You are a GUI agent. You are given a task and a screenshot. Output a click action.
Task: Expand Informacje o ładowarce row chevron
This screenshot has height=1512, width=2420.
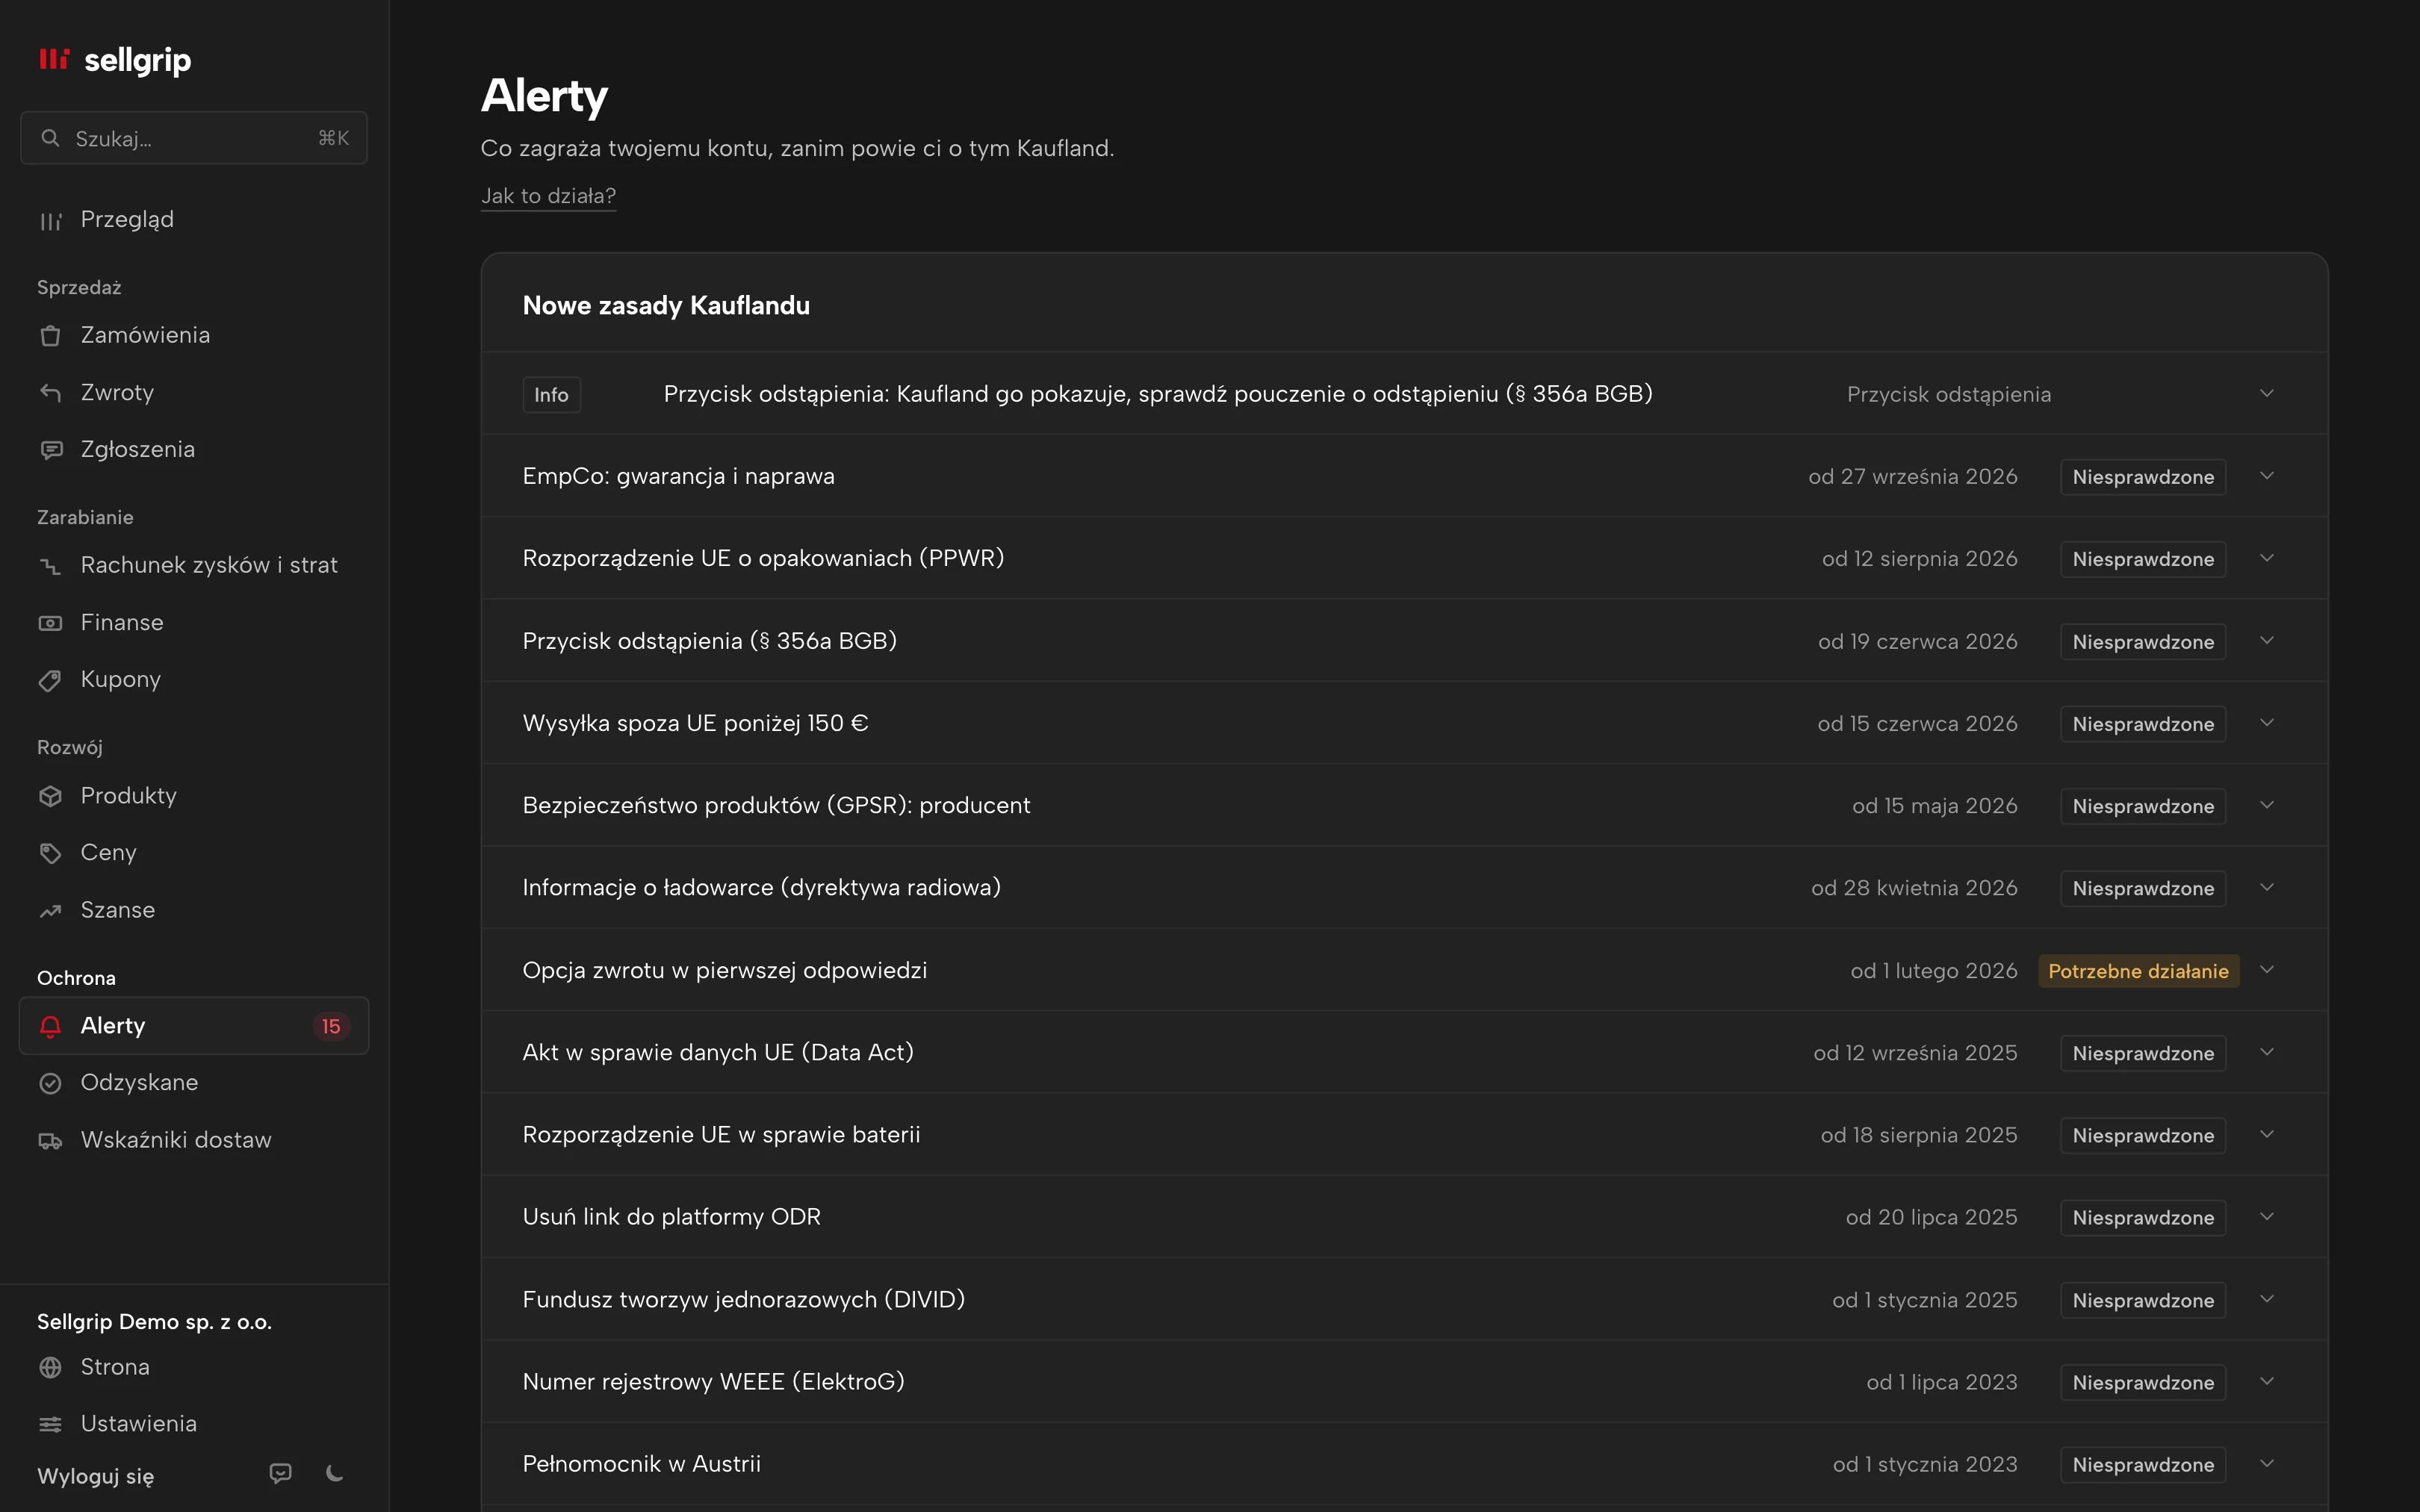click(2267, 887)
